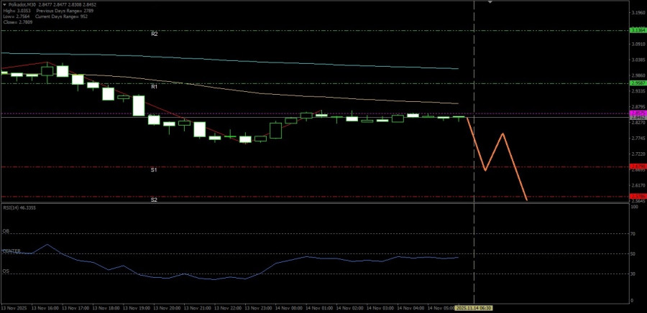
Task: Select the S2 support level label
Action: [154, 200]
